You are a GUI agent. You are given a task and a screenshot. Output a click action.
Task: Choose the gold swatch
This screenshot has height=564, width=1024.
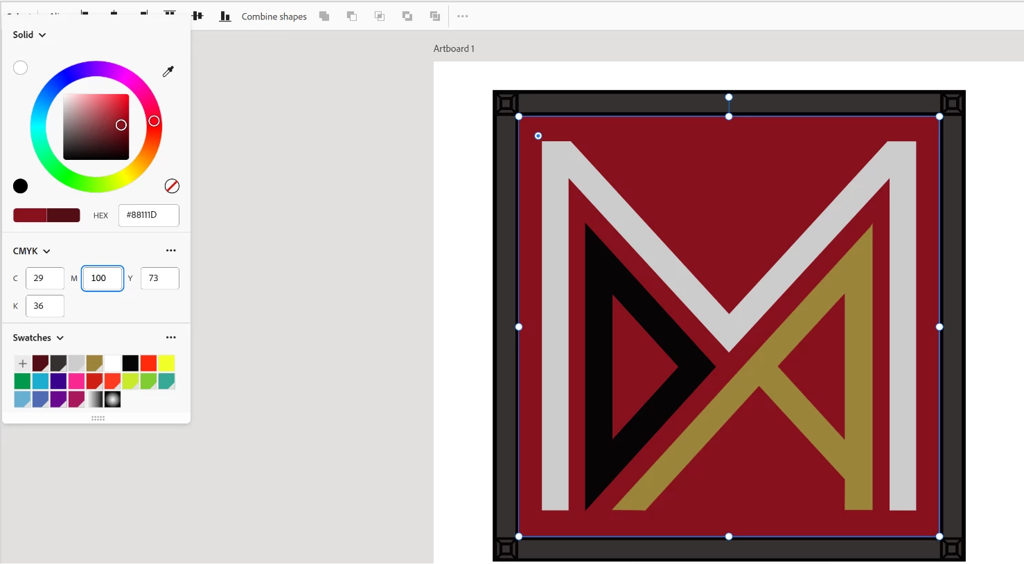(94, 363)
